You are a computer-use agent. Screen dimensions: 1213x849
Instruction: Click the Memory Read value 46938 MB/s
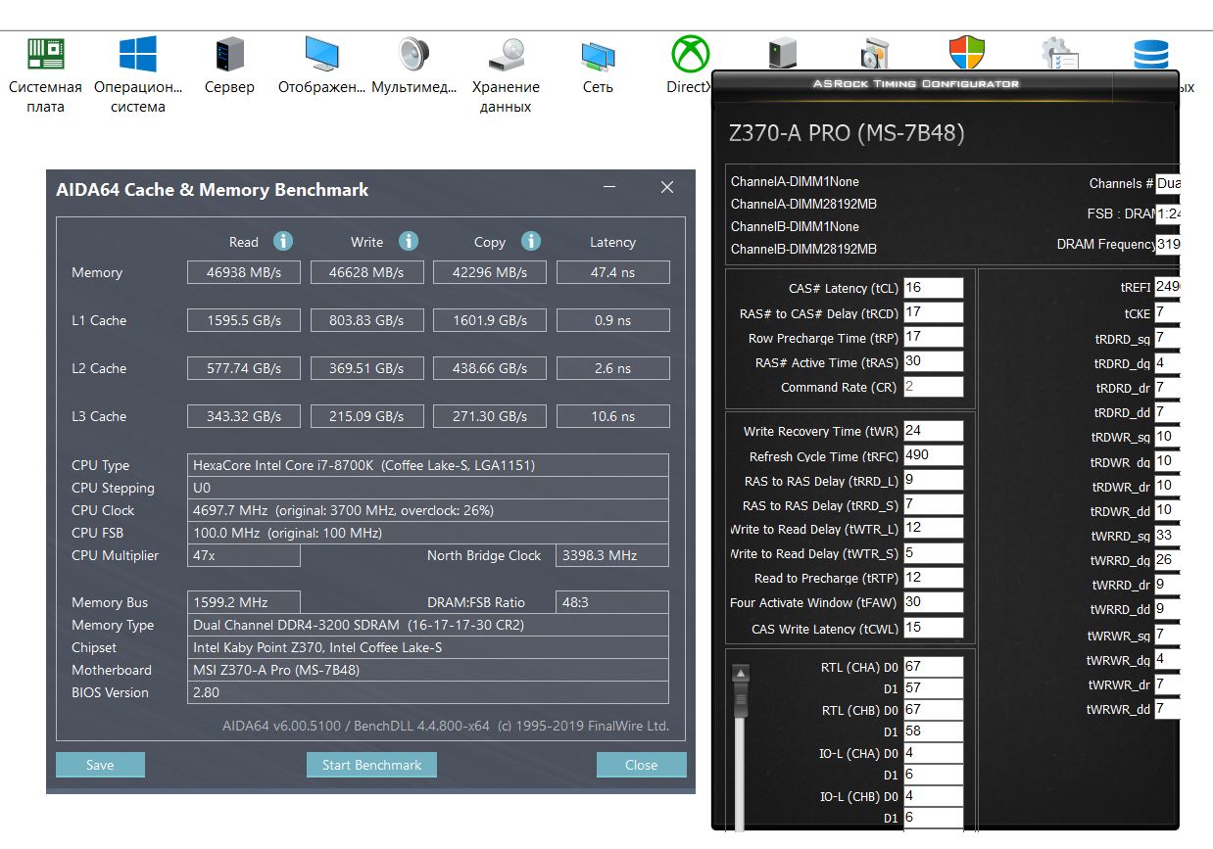click(x=245, y=272)
